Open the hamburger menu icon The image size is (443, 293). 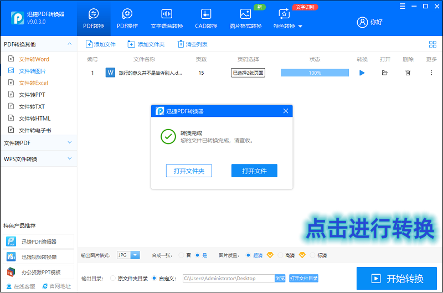click(x=403, y=6)
